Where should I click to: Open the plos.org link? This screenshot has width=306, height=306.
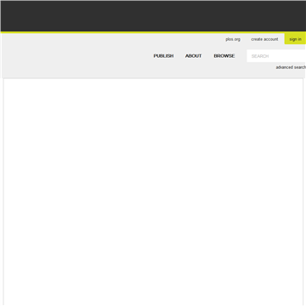tap(233, 39)
